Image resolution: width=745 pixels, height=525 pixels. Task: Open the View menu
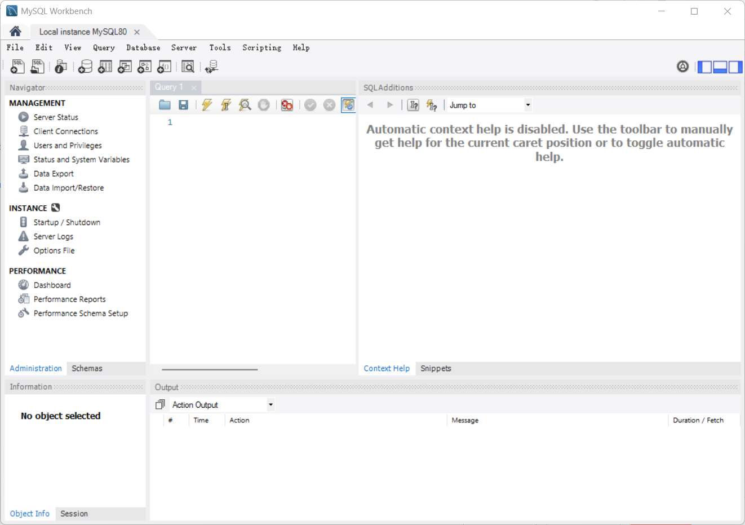[x=73, y=47]
